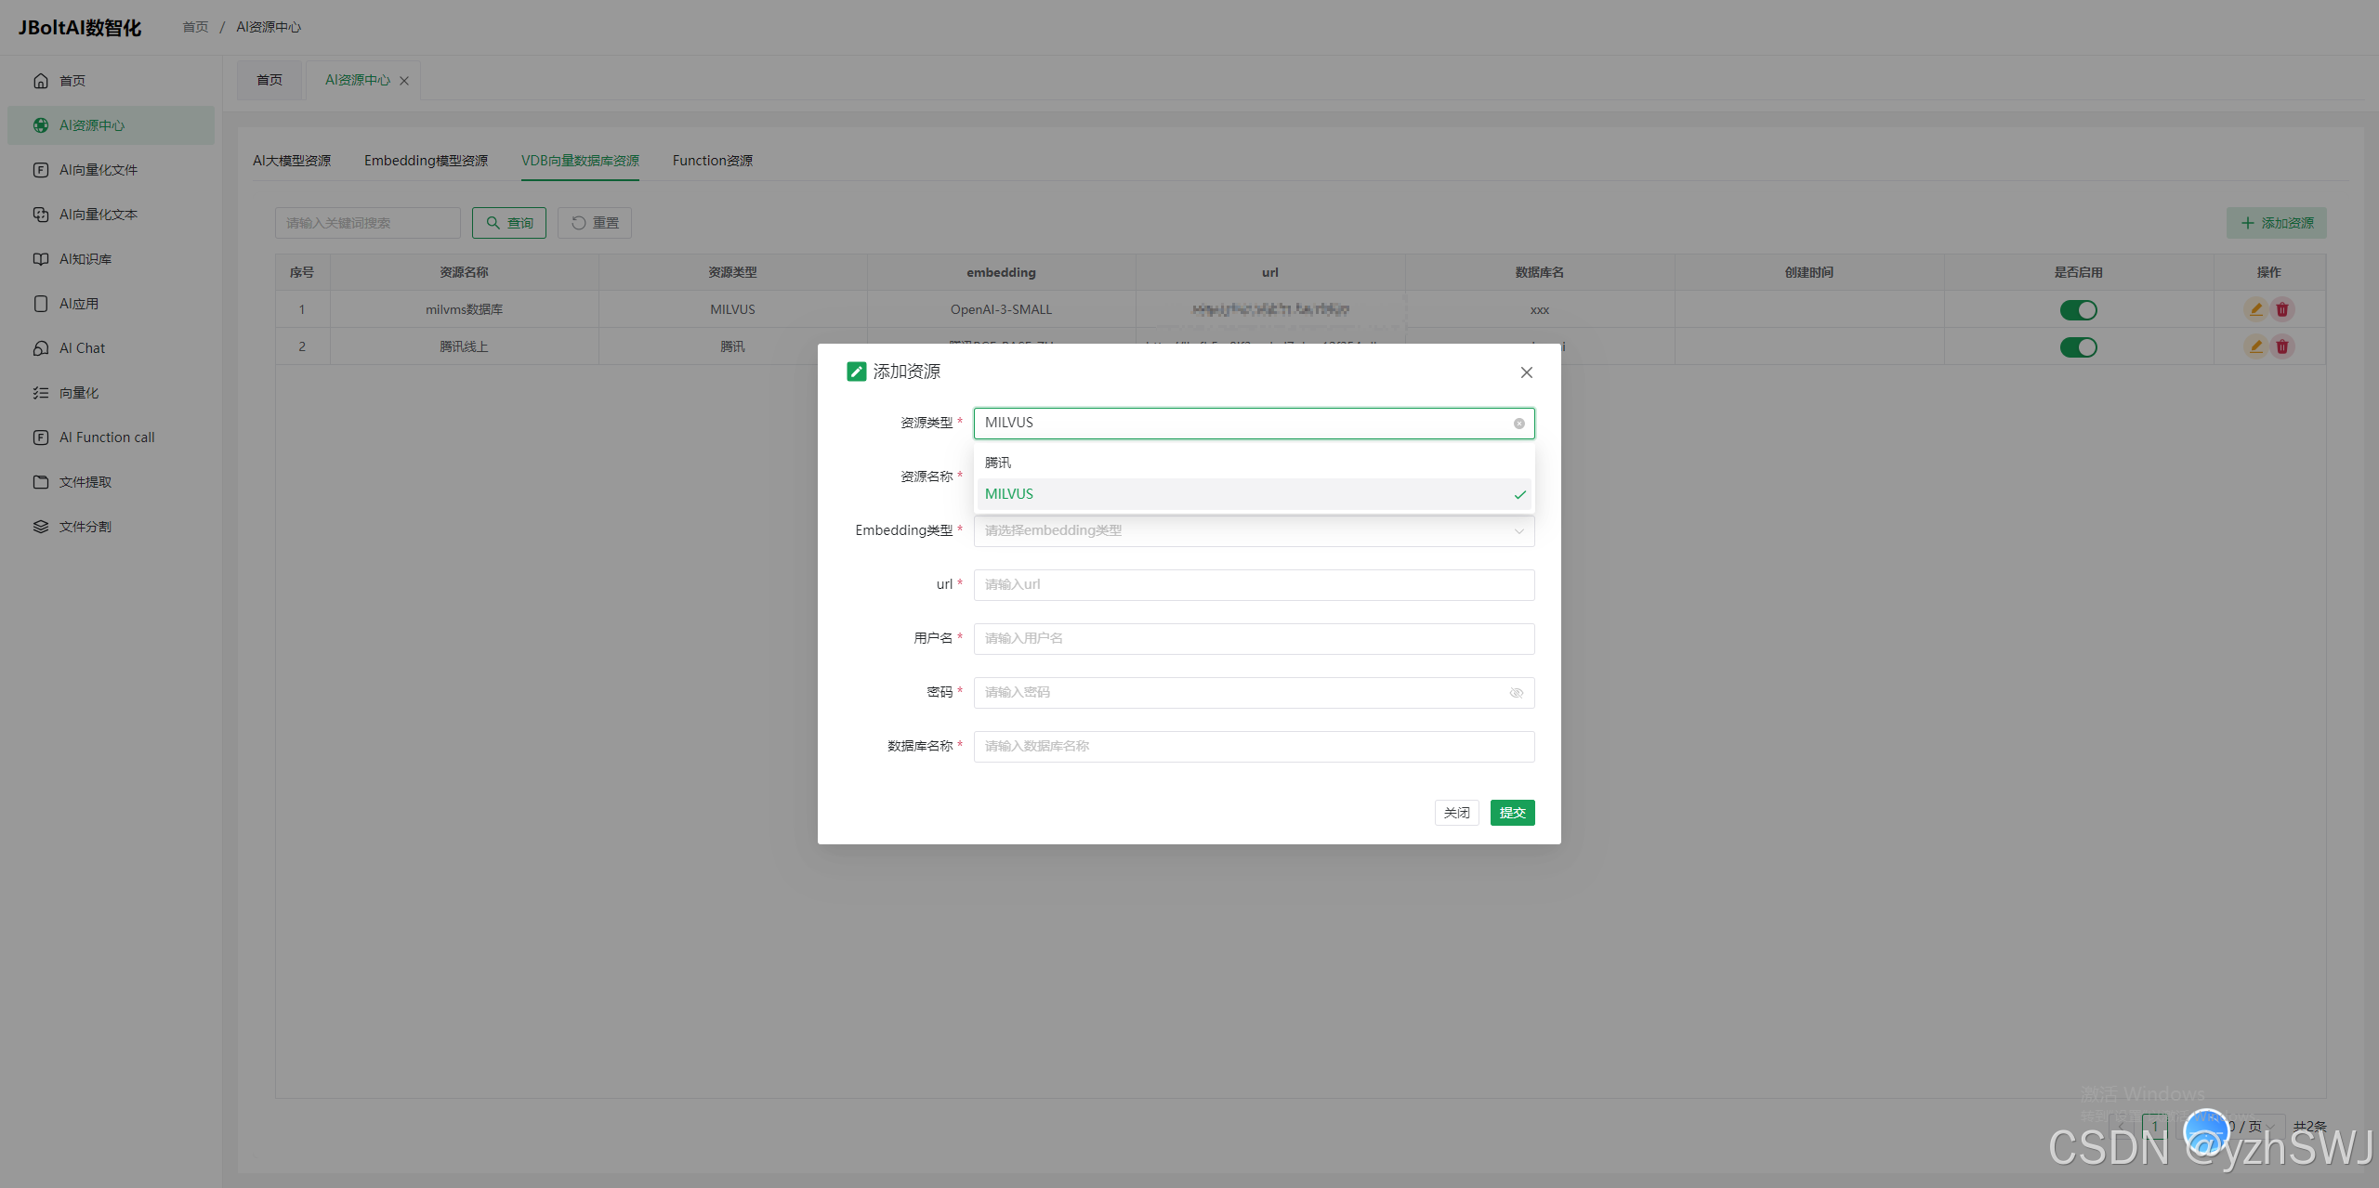Viewport: 2379px width, 1188px height.
Task: Toggle password visibility eye icon
Action: 1516,693
